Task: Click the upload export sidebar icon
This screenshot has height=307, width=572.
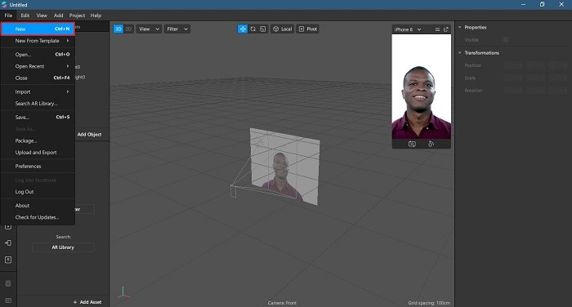Action: coord(8,260)
